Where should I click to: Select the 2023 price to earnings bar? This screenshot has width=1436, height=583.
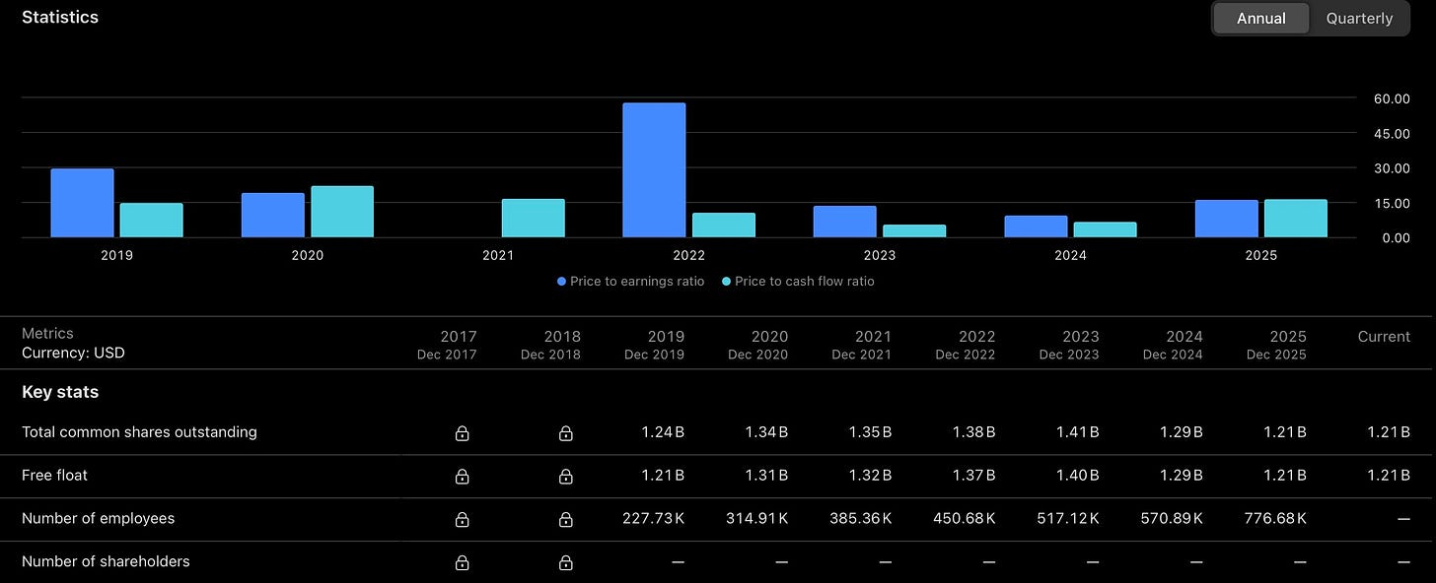tap(845, 222)
